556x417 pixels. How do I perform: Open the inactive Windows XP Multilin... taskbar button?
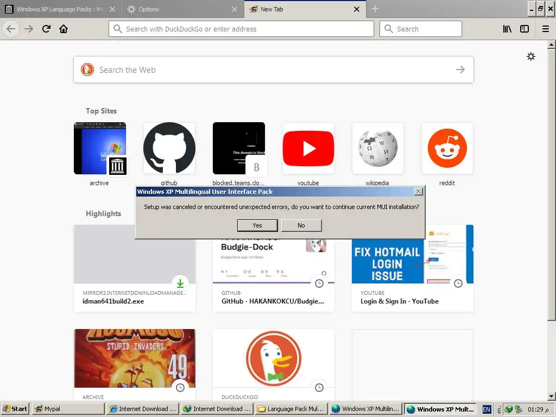click(x=366, y=409)
